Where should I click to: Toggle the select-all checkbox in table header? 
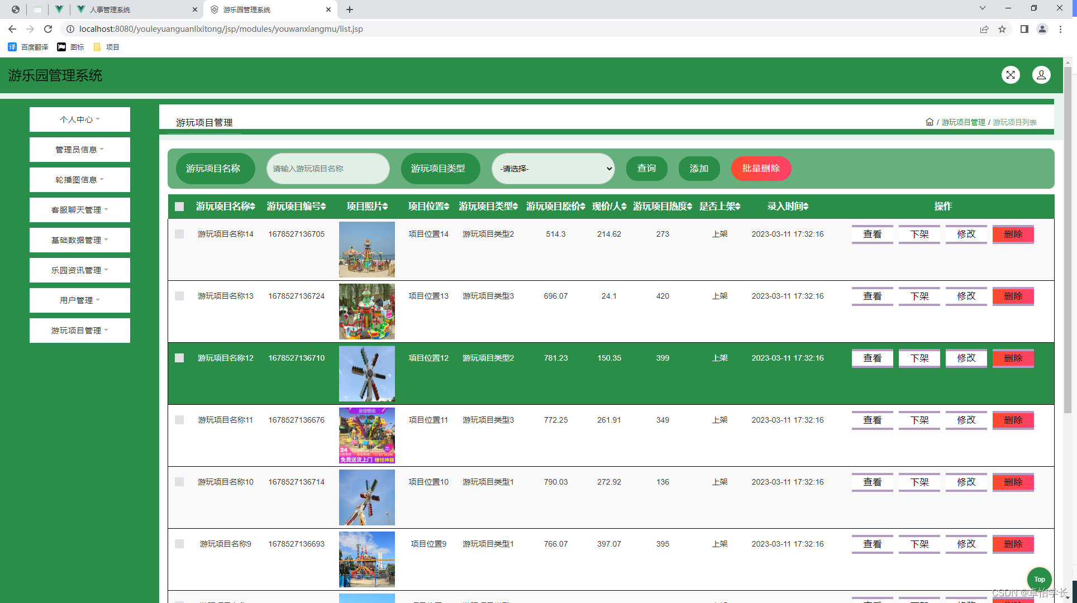point(179,207)
